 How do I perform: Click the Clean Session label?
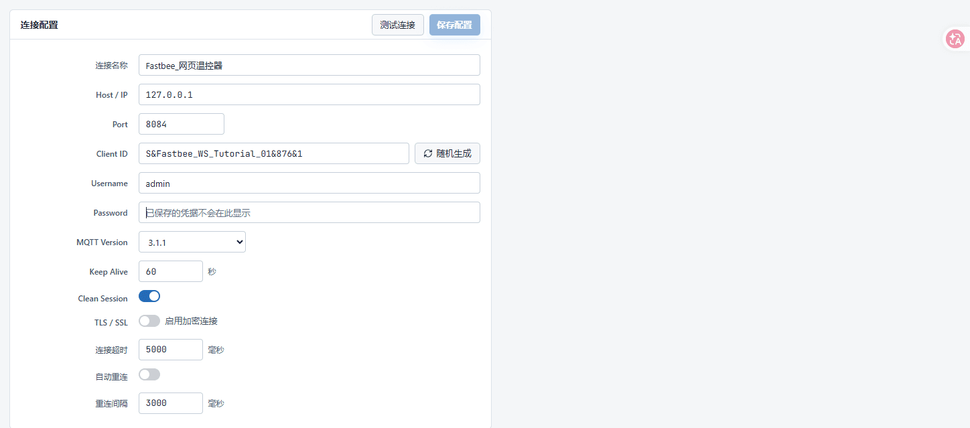click(103, 299)
